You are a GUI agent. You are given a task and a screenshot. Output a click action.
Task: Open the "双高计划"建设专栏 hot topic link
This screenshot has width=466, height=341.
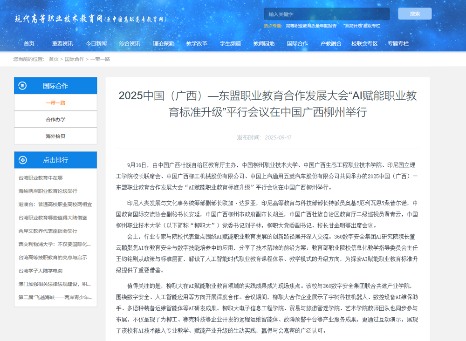(362, 26)
